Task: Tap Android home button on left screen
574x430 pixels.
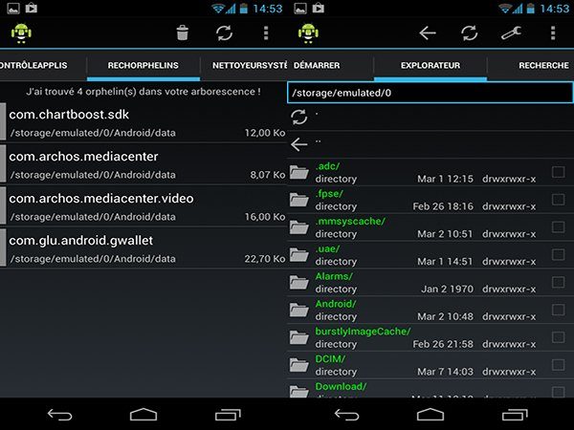Action: point(143,415)
